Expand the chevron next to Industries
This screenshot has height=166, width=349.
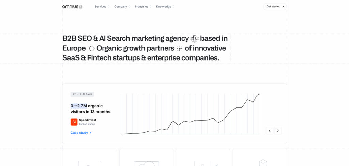tap(151, 7)
